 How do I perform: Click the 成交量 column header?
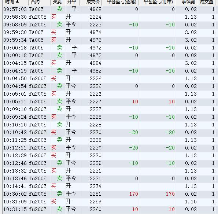[206, 2]
